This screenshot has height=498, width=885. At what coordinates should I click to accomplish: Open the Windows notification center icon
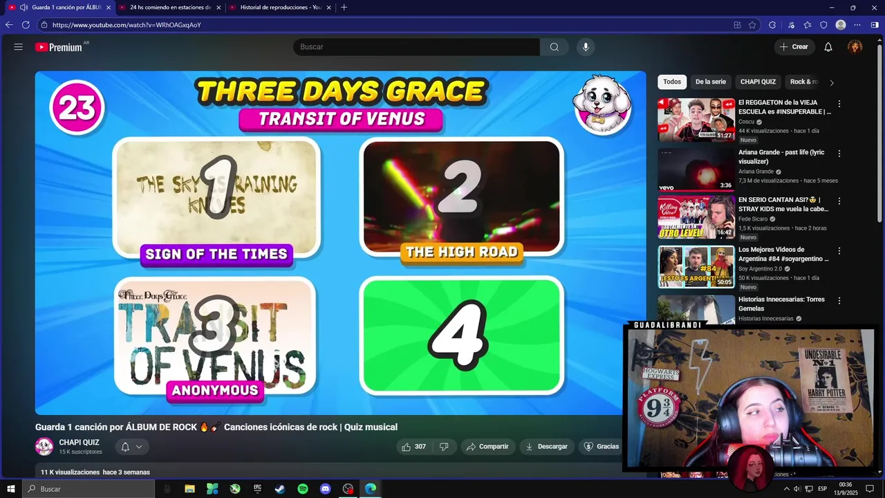point(870,489)
